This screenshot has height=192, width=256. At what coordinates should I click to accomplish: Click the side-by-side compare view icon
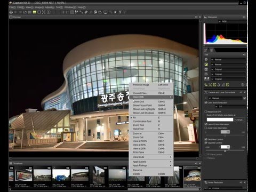[49, 12]
